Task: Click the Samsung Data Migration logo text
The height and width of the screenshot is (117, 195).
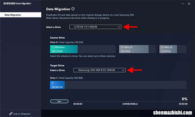Action: (x=17, y=3)
